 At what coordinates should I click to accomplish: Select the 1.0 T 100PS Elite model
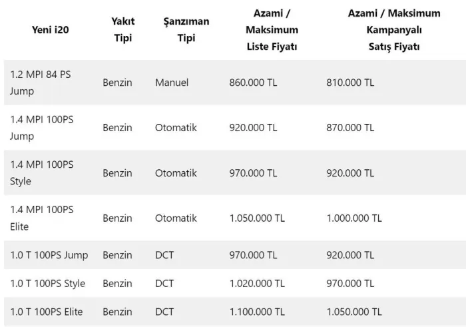[x=47, y=312]
